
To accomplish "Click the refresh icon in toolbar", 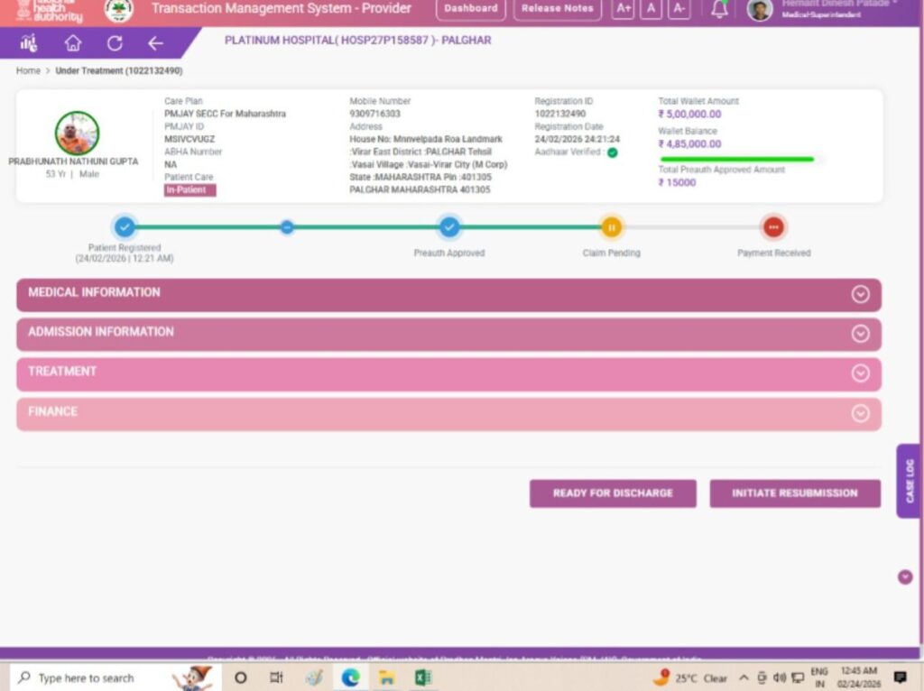I will [x=115, y=43].
